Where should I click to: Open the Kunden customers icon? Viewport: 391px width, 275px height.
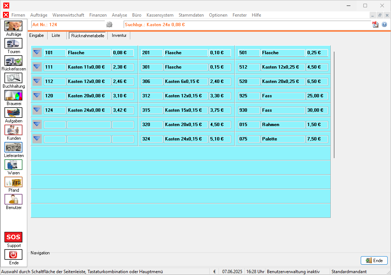[x=13, y=130]
